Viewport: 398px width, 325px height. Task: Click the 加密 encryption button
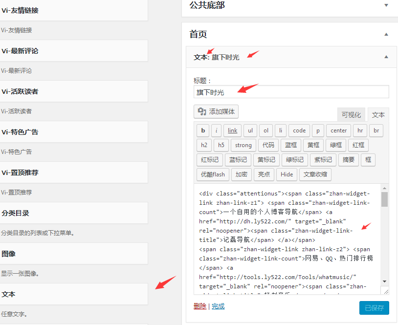[243, 174]
